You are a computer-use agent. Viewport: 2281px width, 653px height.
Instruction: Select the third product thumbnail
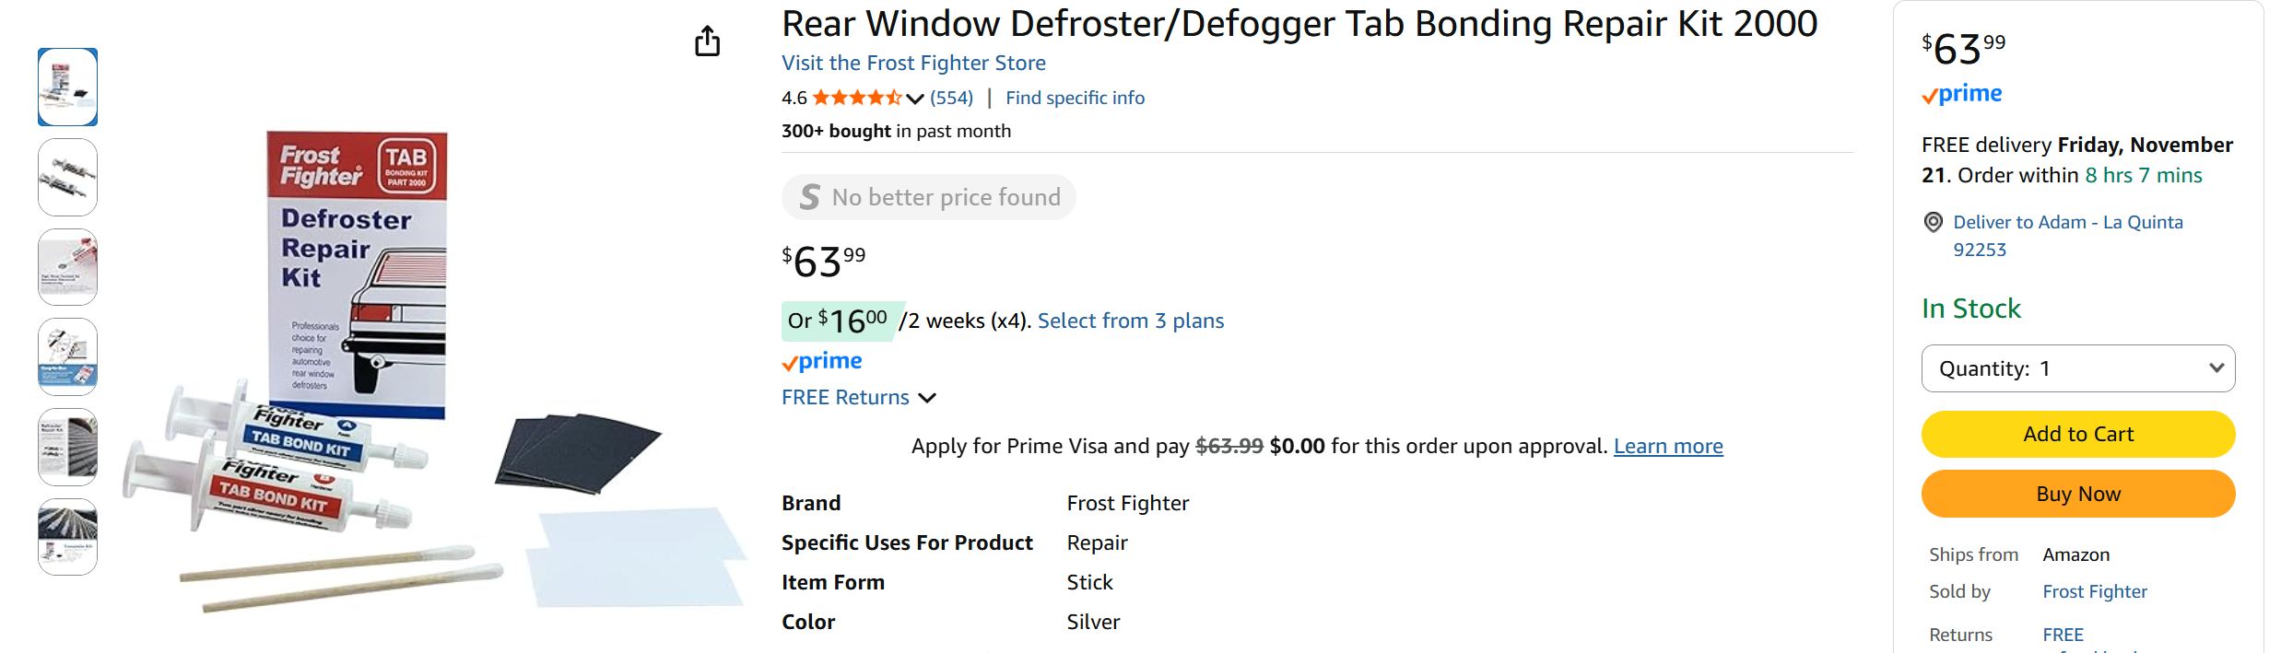pos(67,267)
